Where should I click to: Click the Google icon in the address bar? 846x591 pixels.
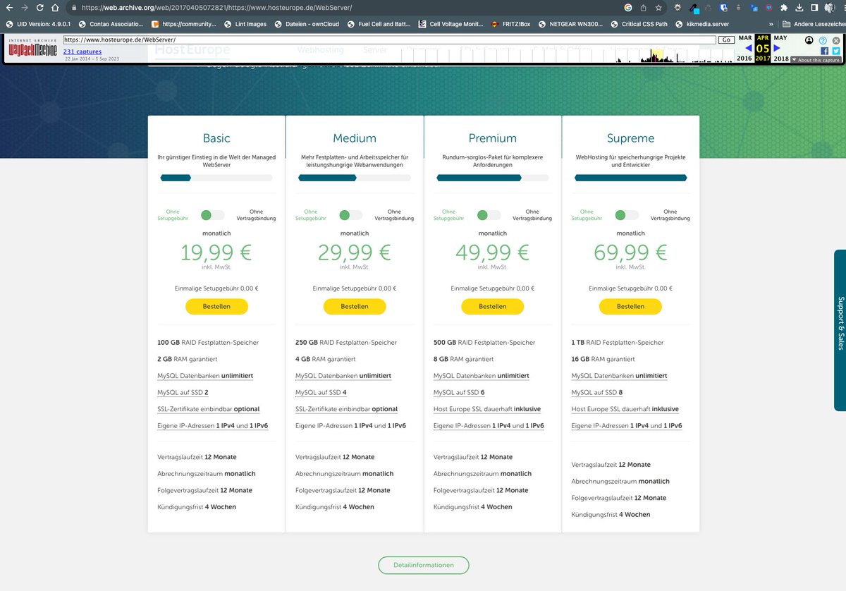[x=628, y=8]
